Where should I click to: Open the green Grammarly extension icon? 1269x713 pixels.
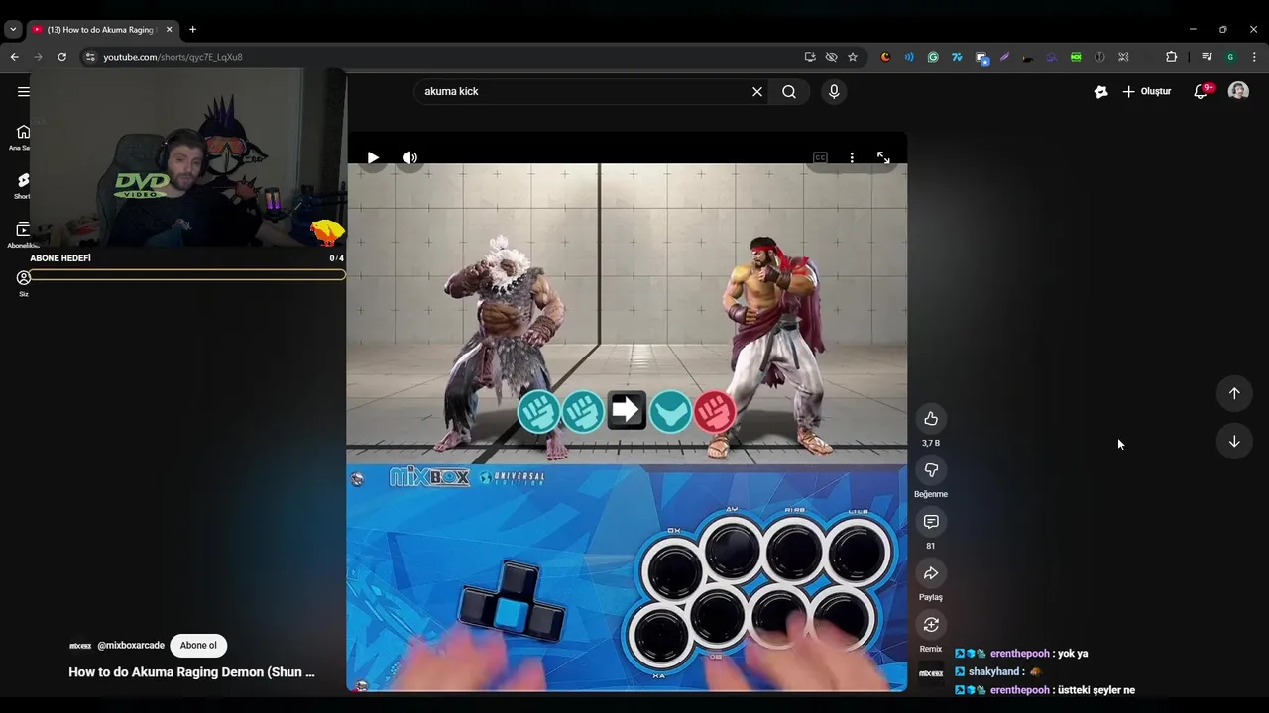pyautogui.click(x=933, y=57)
